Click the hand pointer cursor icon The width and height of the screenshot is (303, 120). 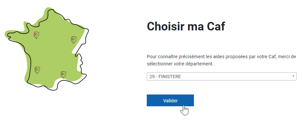184,110
